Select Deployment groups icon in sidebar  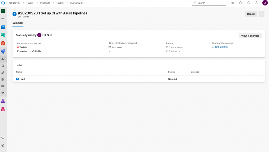coord(3,93)
